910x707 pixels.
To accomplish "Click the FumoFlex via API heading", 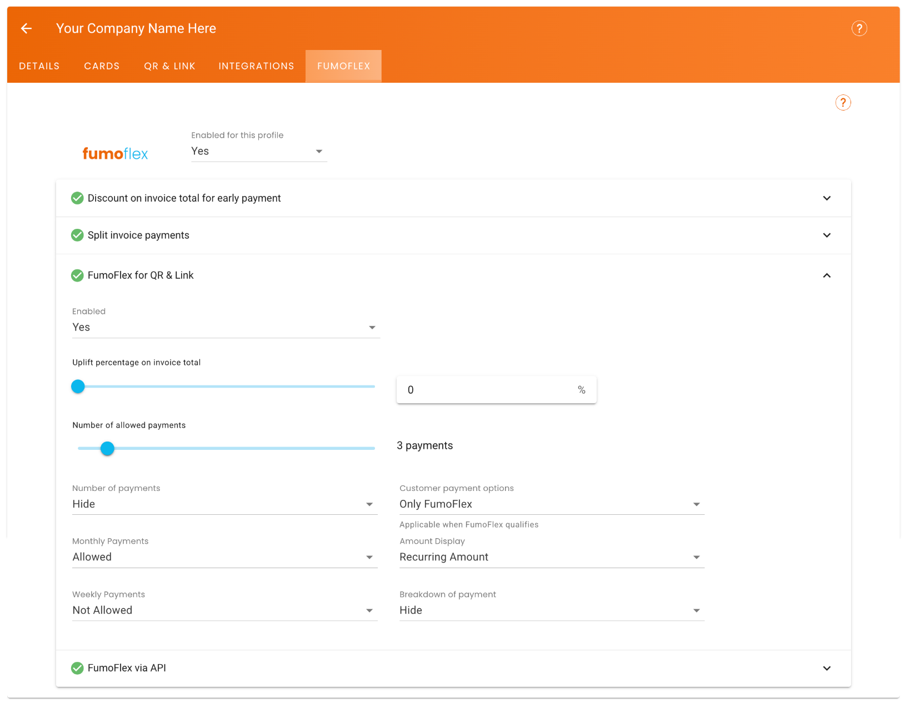I will point(127,668).
